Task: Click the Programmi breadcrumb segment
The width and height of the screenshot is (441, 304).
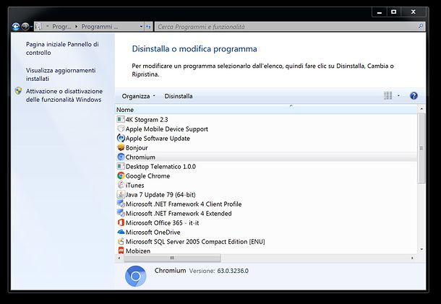Action: pyautogui.click(x=100, y=27)
